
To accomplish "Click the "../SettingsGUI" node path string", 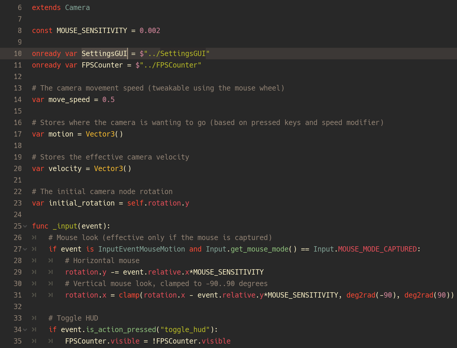I will point(177,54).
